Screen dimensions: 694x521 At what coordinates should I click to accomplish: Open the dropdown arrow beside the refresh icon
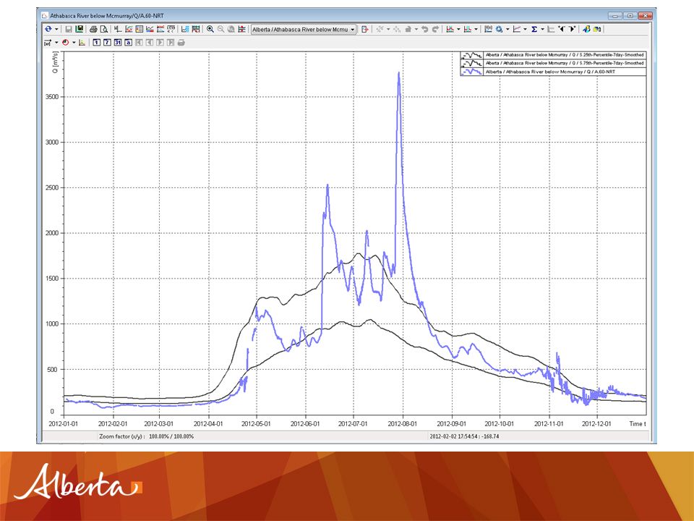point(56,29)
